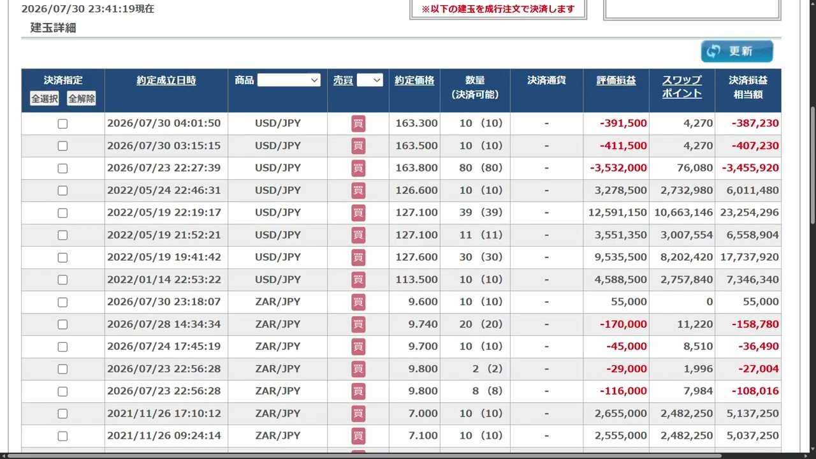Click buy icon in the 127.600 row
The height and width of the screenshot is (459, 816).
(x=358, y=258)
